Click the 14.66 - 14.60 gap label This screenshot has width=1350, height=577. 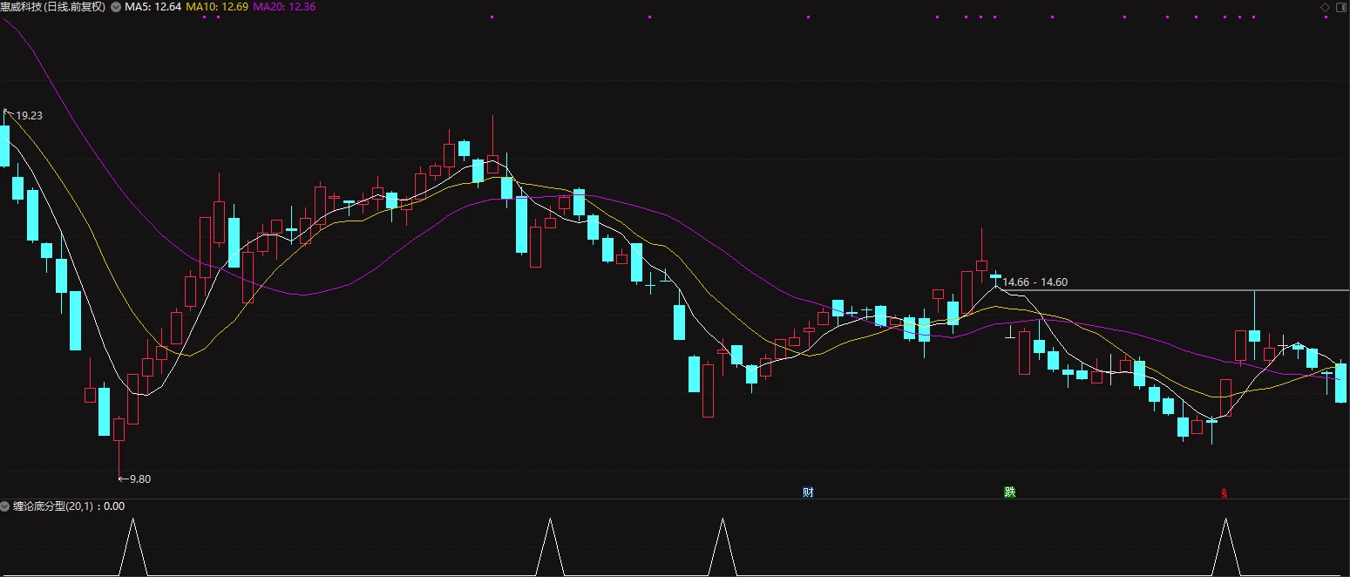click(x=1035, y=282)
